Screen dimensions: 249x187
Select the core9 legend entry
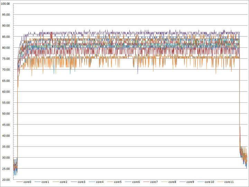click(187, 182)
